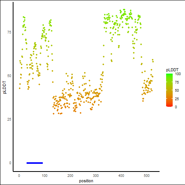Screen dimensions: 185x185
Task: Click the legend label 100
Action: (x=178, y=74)
